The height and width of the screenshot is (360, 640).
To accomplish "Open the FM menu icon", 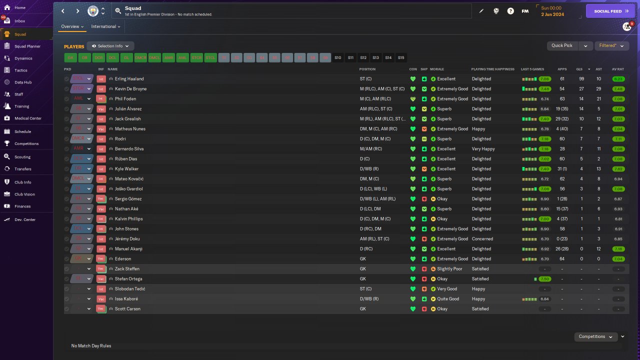I will tap(525, 10).
